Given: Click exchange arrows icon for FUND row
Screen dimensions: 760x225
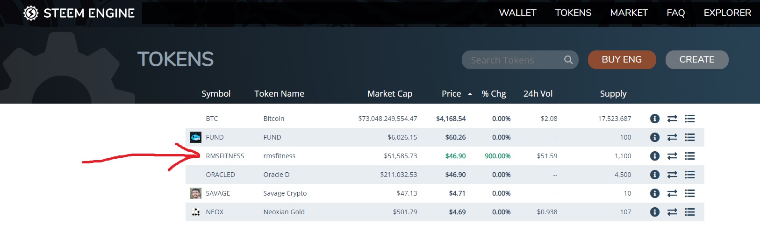Looking at the screenshot, I should (672, 137).
